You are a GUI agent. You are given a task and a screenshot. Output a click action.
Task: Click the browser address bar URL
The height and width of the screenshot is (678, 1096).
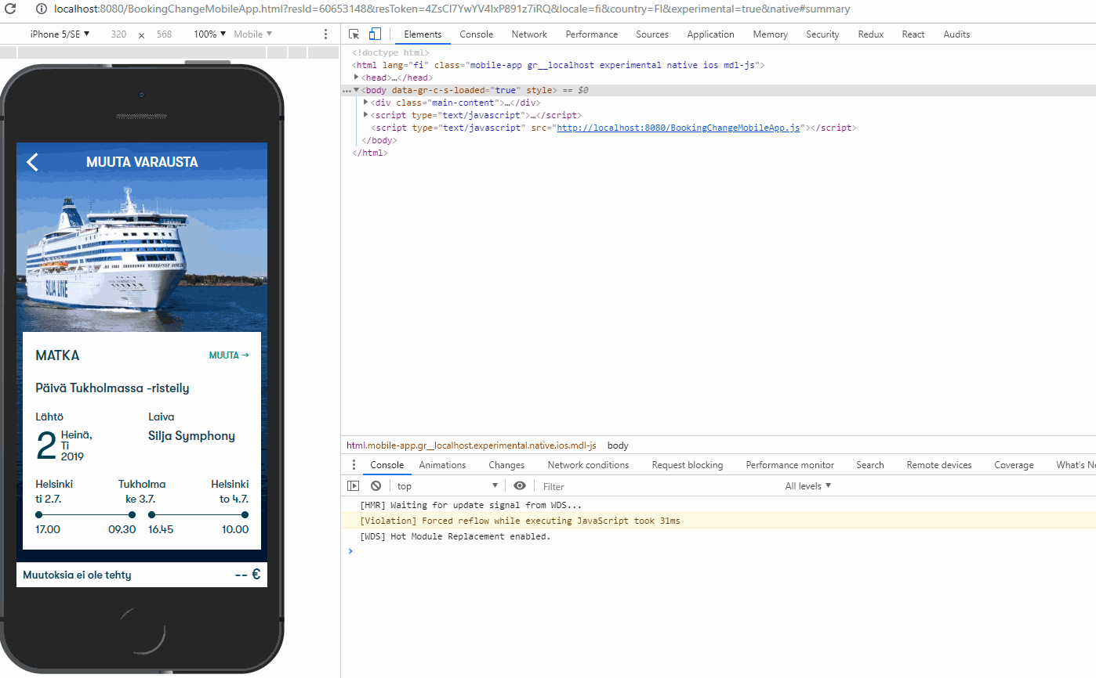click(452, 9)
